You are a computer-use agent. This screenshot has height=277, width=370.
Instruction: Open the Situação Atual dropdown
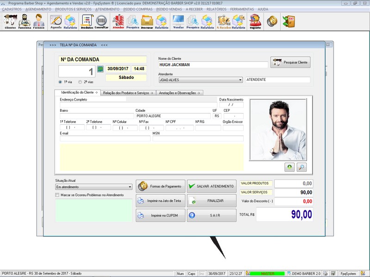point(129,187)
